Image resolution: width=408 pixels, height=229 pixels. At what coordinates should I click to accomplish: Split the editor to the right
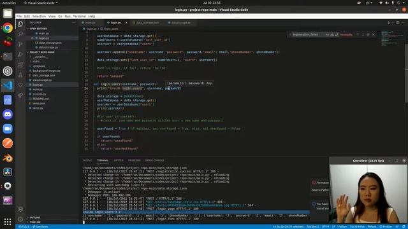click(x=398, y=23)
